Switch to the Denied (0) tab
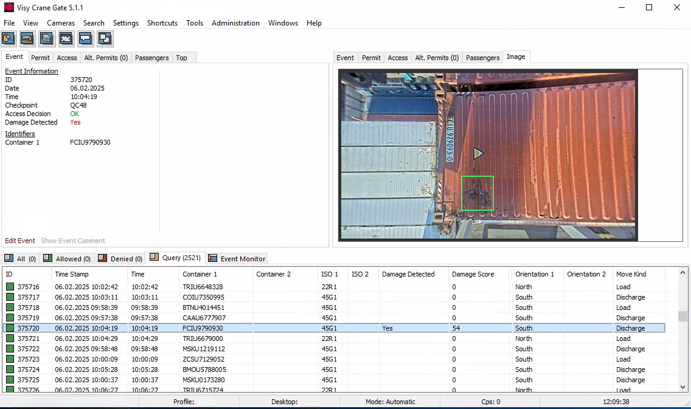 [120, 259]
